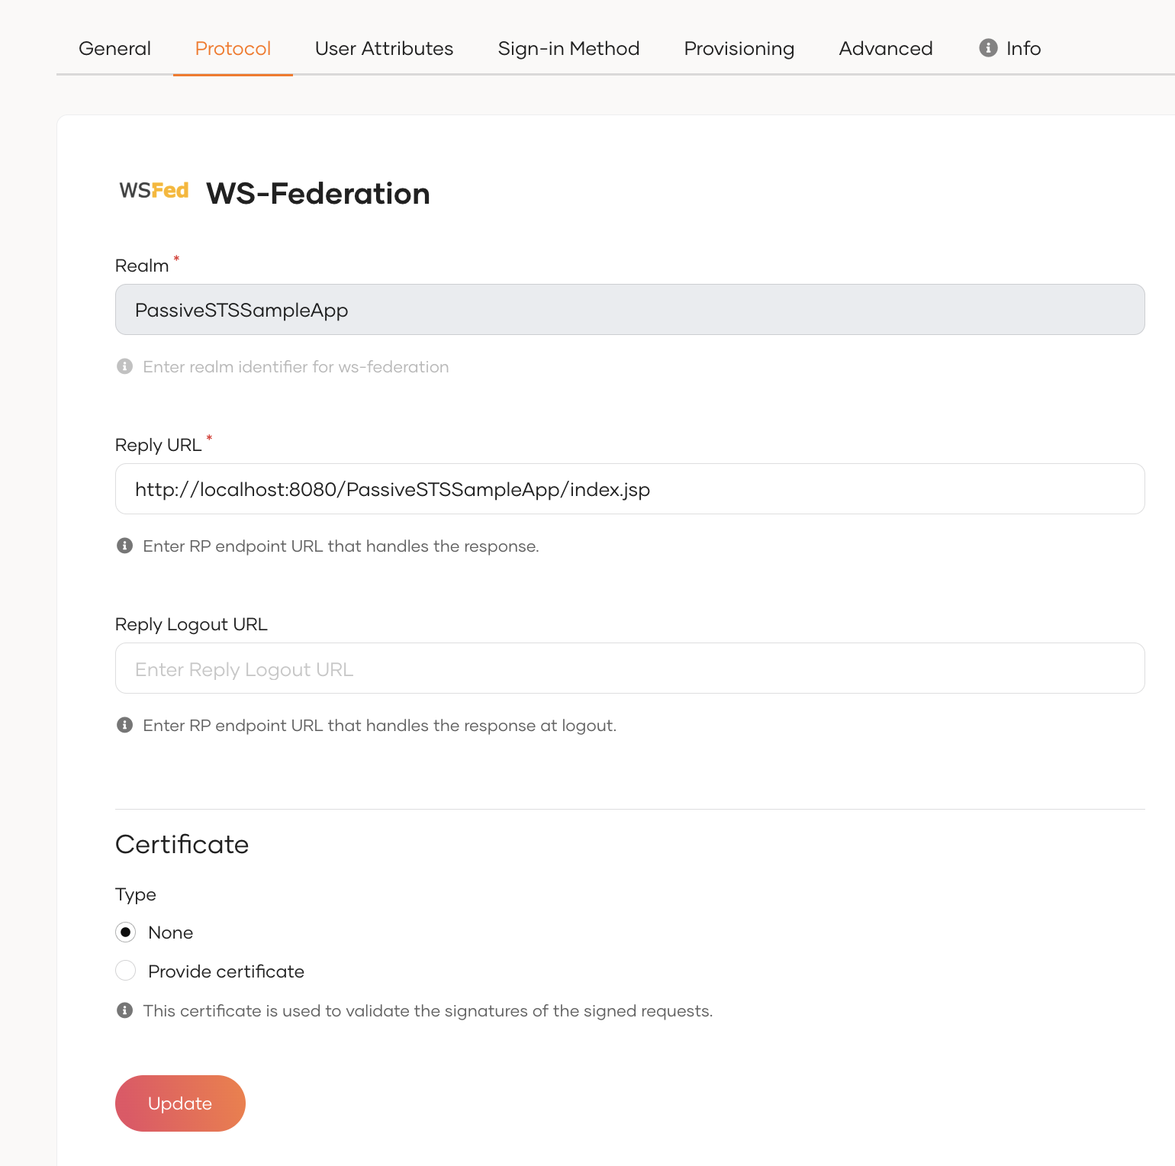Select the Provide certificate option
Viewport: 1175px width, 1166px height.
click(x=125, y=971)
